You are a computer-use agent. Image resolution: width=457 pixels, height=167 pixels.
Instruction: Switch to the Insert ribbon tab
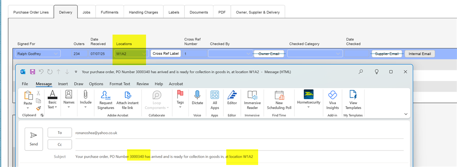63,84
